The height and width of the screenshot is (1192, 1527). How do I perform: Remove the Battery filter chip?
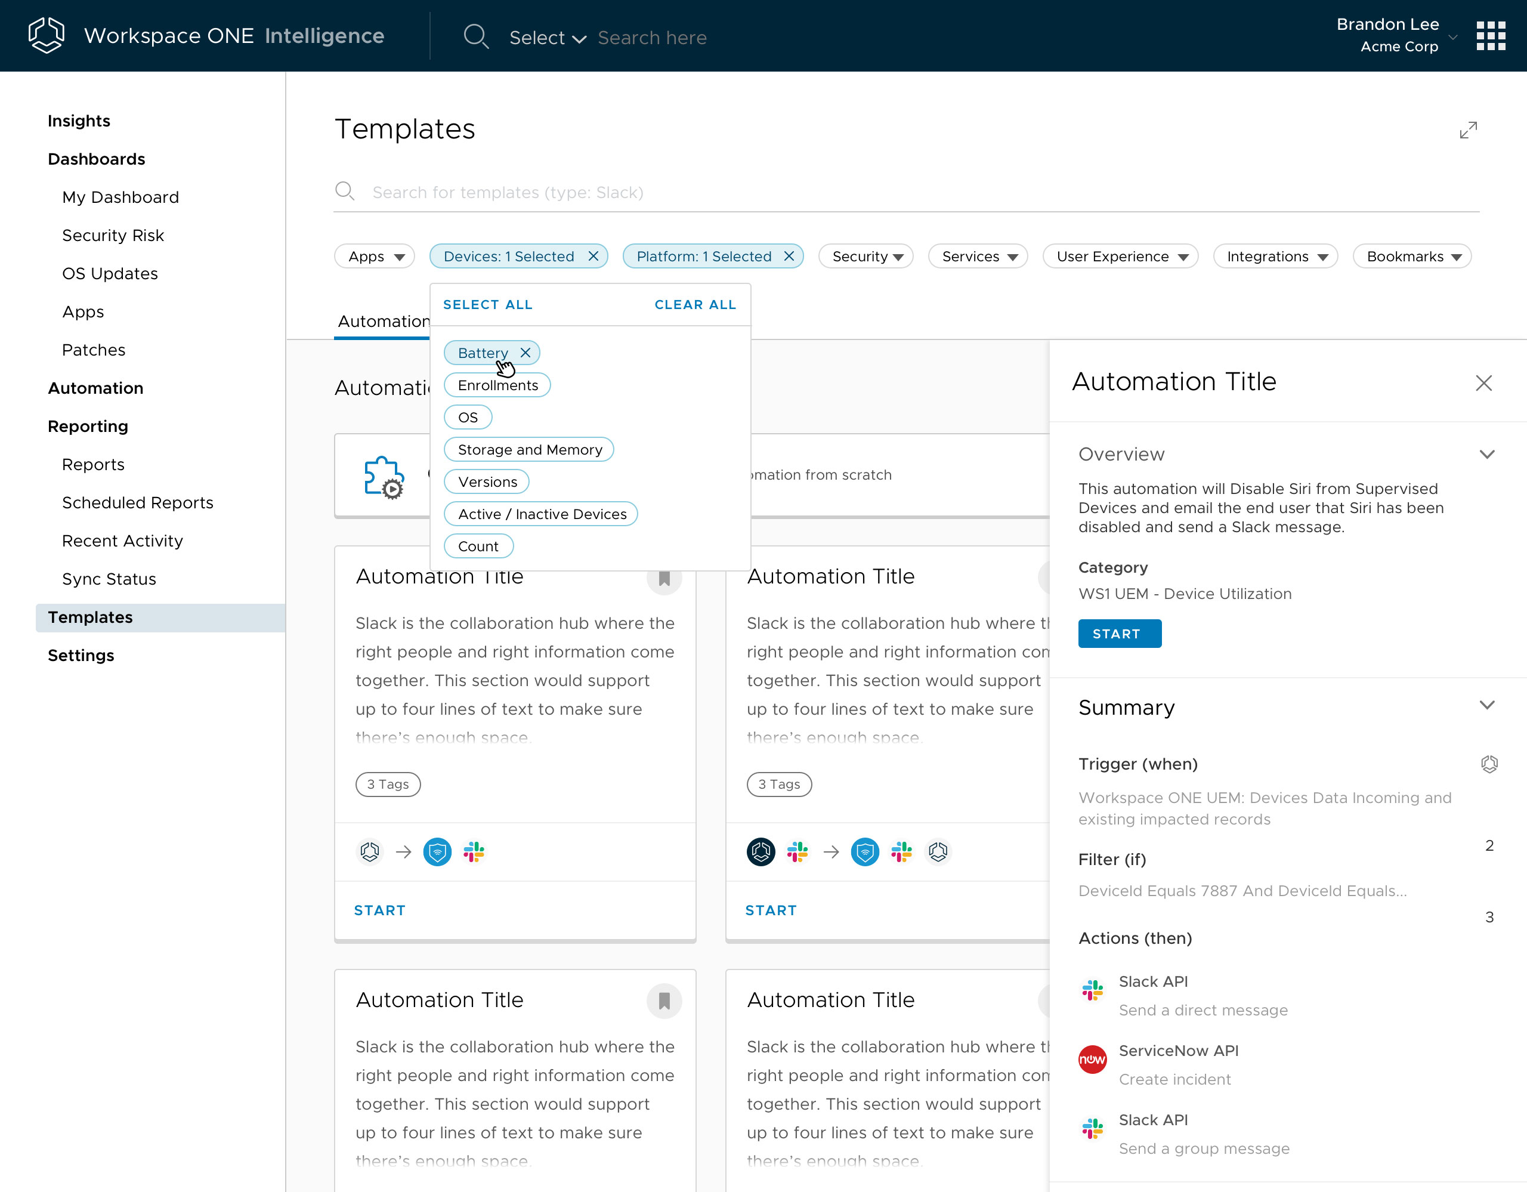pyautogui.click(x=526, y=353)
